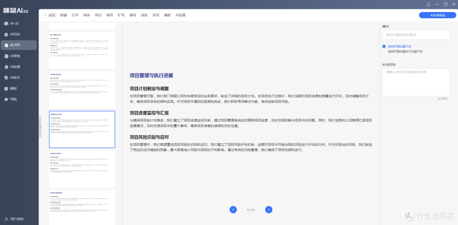Select the 客户服务 slide thumbnail at the bottom
This screenshot has width=458, height=225.
coord(82,207)
